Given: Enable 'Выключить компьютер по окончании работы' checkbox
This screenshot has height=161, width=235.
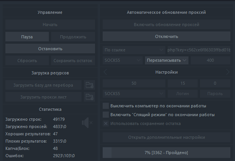Looking at the screenshot, I should [x=106, y=105].
